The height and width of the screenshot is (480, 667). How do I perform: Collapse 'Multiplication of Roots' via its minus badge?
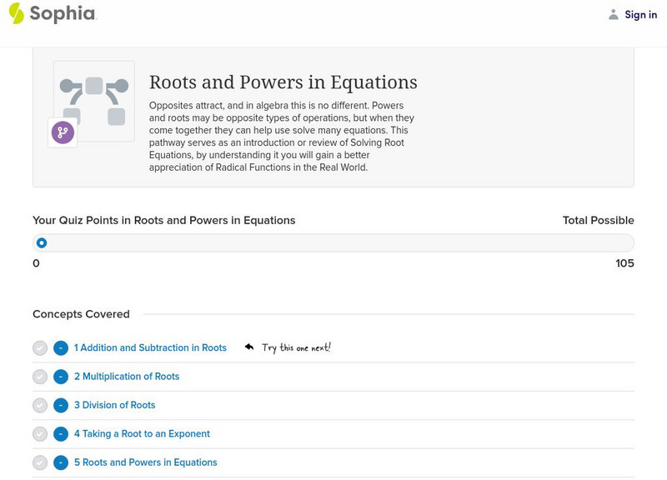(x=58, y=376)
